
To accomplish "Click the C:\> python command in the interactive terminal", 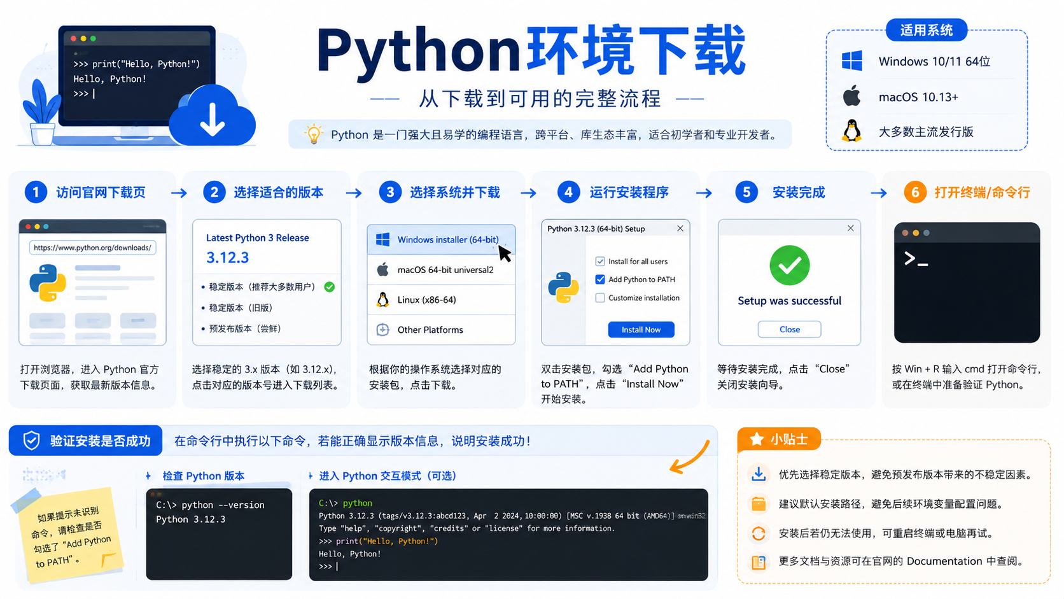I will pyautogui.click(x=346, y=503).
